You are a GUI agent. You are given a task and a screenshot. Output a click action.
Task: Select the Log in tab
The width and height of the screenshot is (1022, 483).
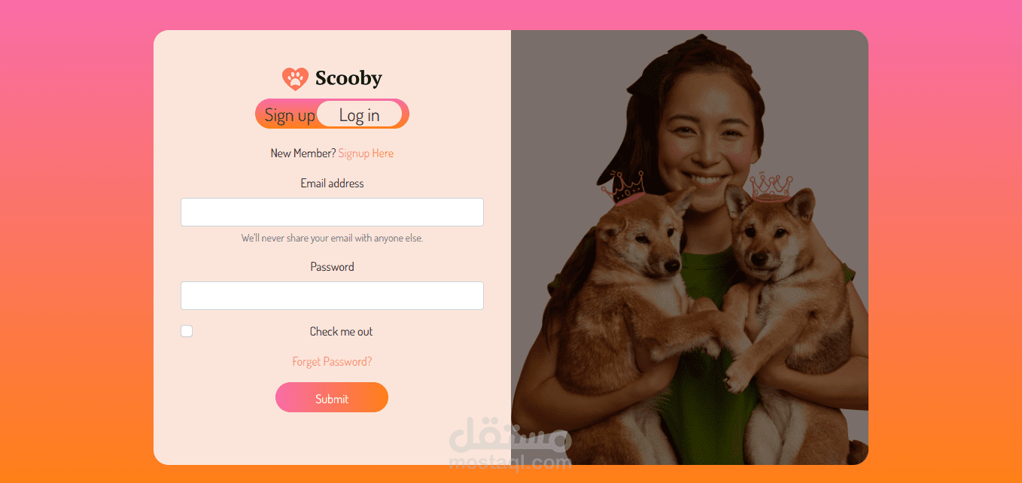(360, 114)
